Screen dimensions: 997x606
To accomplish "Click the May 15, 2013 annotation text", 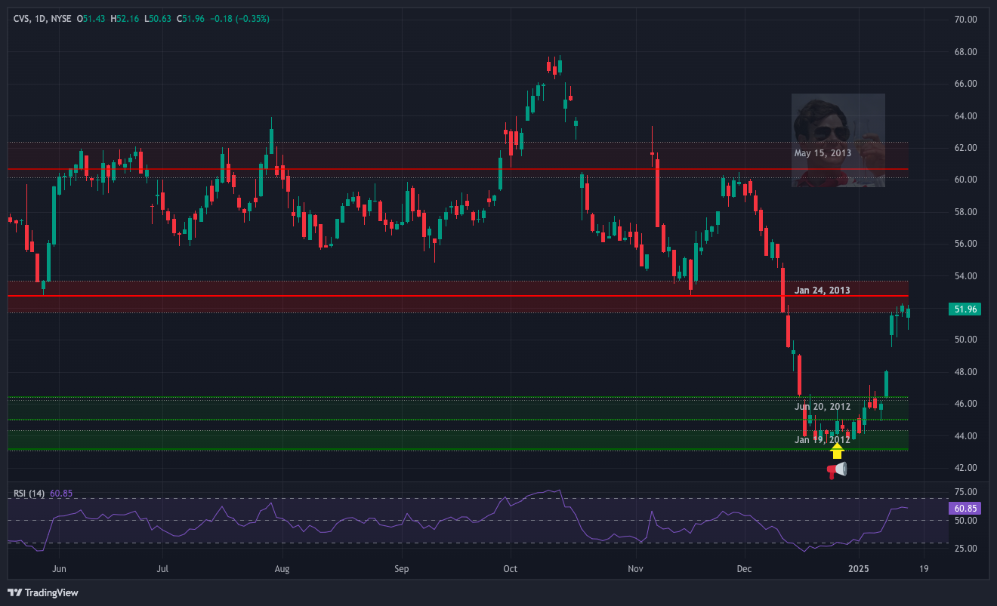I will coord(823,153).
